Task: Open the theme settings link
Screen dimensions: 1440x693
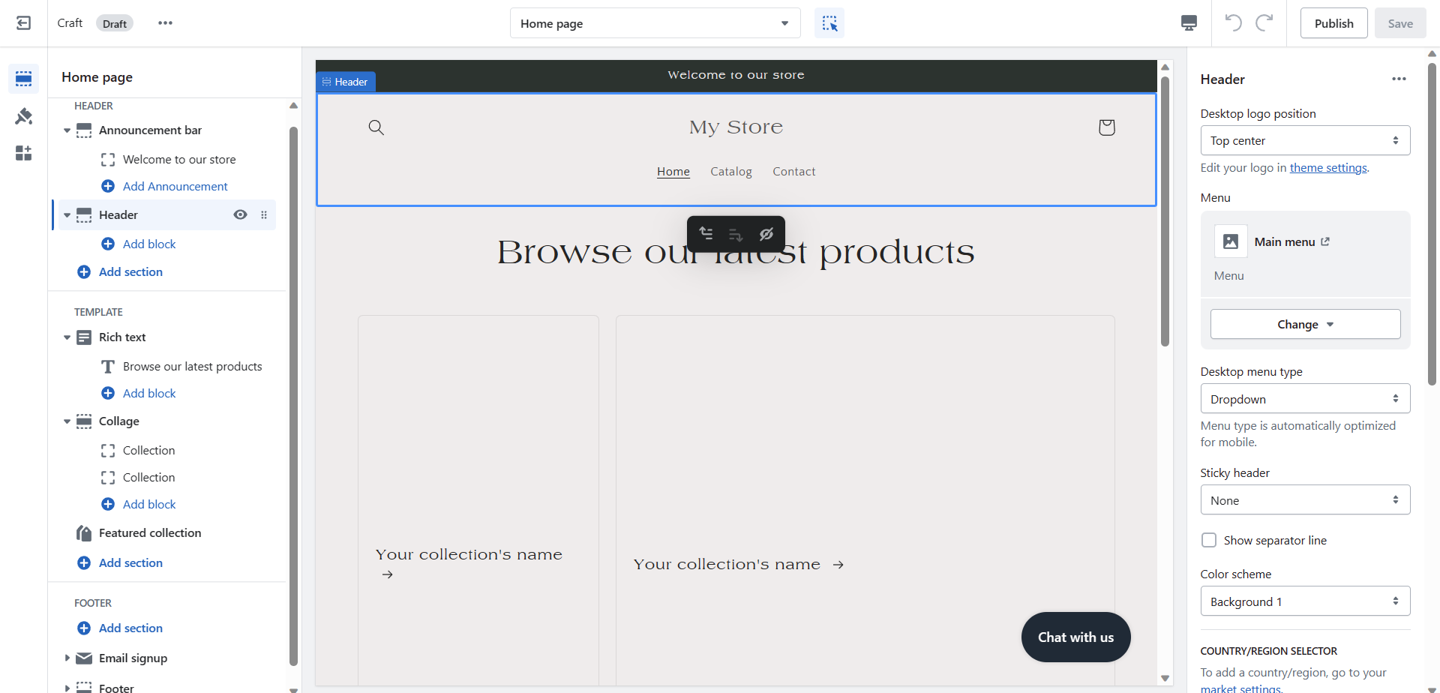Action: 1328,168
